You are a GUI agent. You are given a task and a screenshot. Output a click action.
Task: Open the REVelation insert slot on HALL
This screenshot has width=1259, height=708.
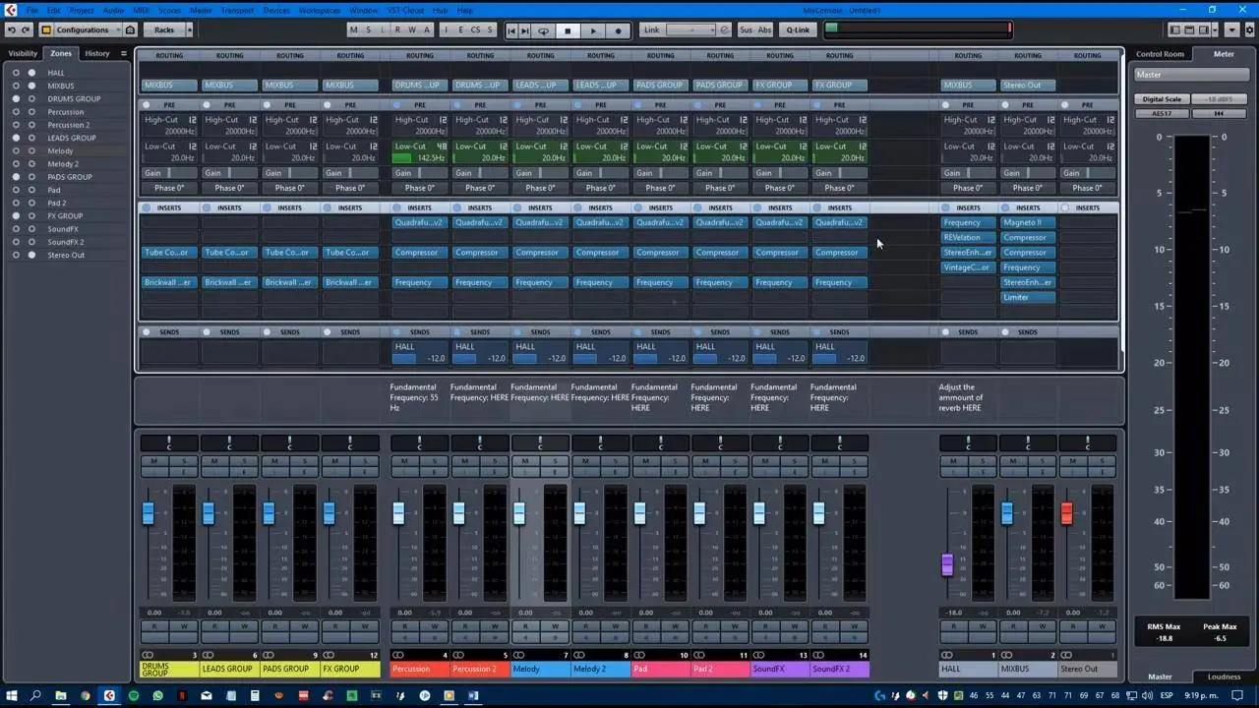(967, 238)
